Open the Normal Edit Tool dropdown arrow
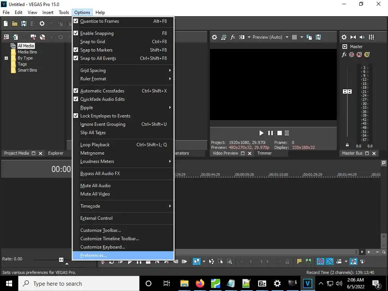The width and height of the screenshot is (388, 291). point(204,261)
